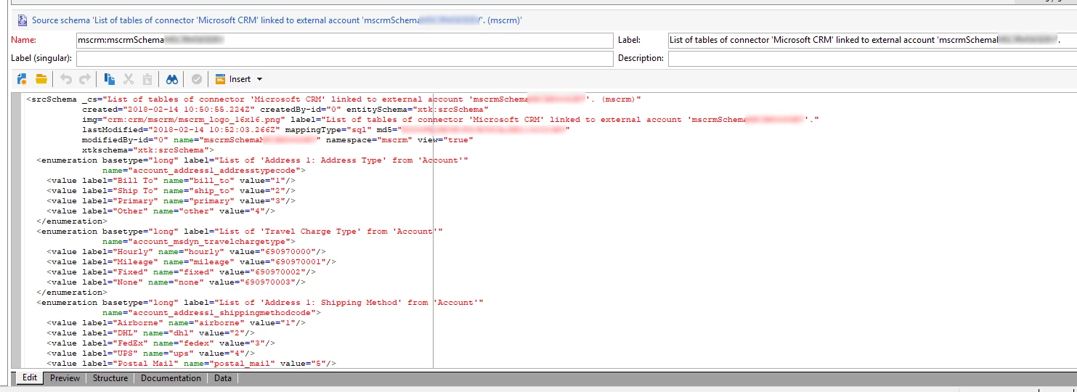Screen dimensions: 1077x392
Task: Click the source schema title text
Action: coord(277,20)
